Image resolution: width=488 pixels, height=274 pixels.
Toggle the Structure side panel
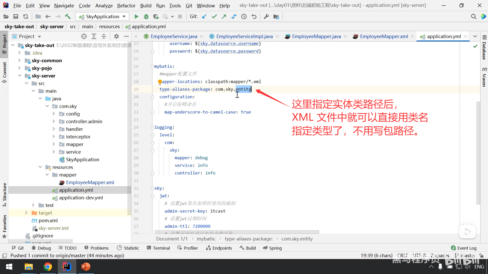5,194
